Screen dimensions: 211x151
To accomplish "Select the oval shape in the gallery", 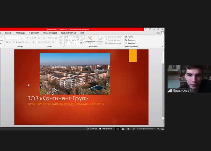I will [x=78, y=37].
